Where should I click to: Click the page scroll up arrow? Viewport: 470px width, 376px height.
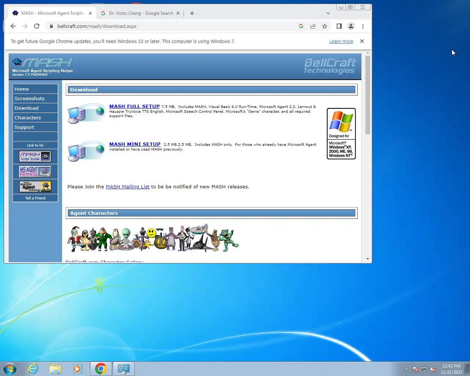(368, 54)
